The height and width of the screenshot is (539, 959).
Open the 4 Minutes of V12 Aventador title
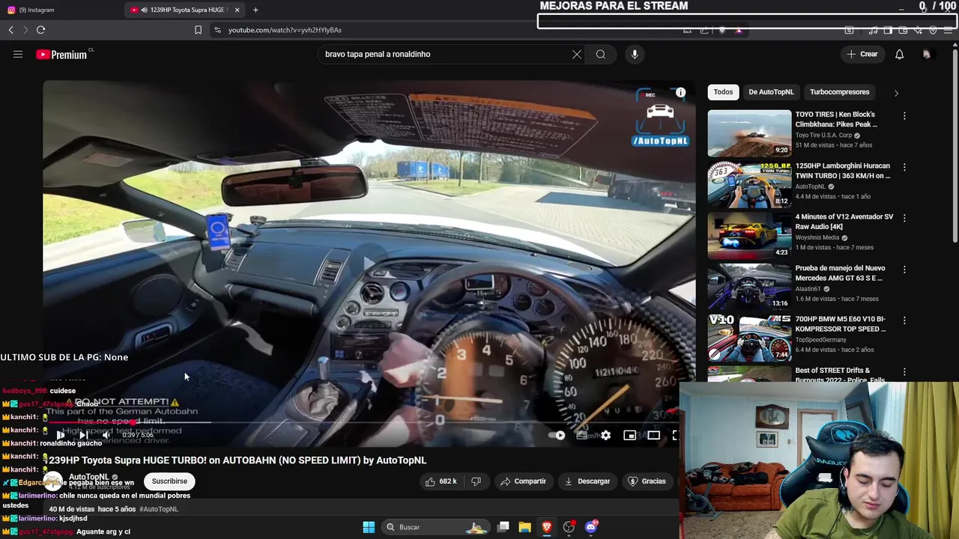(x=844, y=222)
